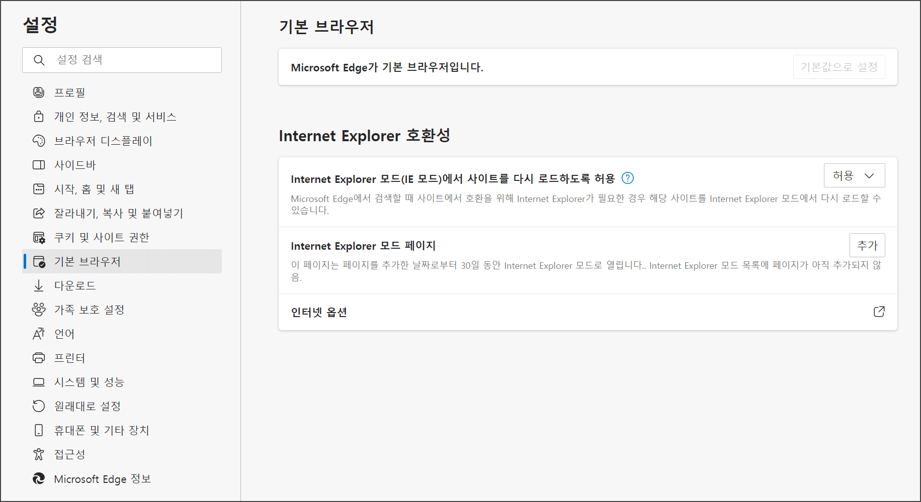This screenshot has width=921, height=502.
Task: Click the laptop icon for 시스템 및 성능
Action: tap(39, 382)
